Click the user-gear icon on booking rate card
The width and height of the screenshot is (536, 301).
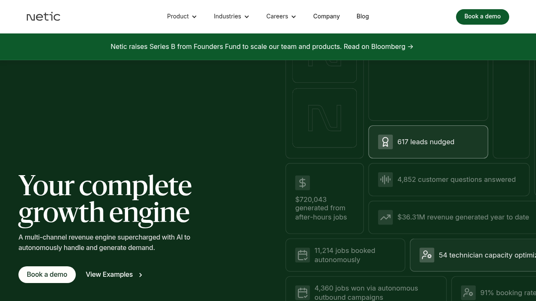coord(468,293)
